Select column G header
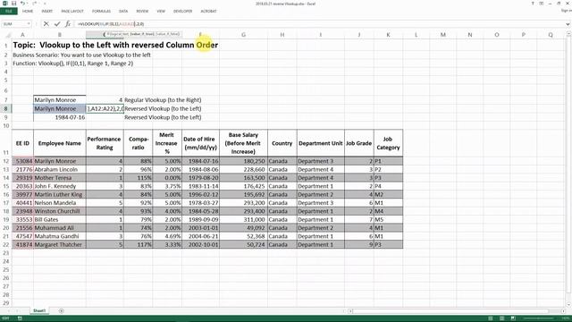This screenshot has width=572, height=322. 243,35
